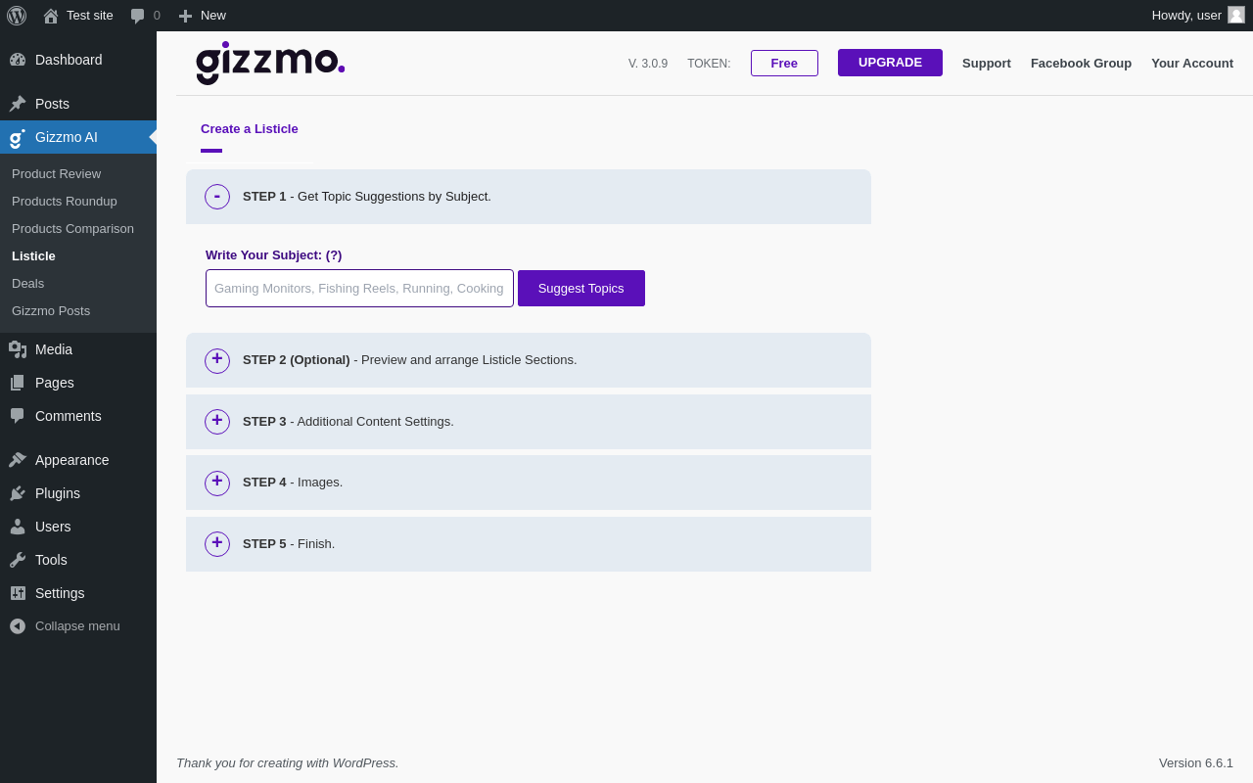Expand Step 3 Additional Content Settings

217,422
